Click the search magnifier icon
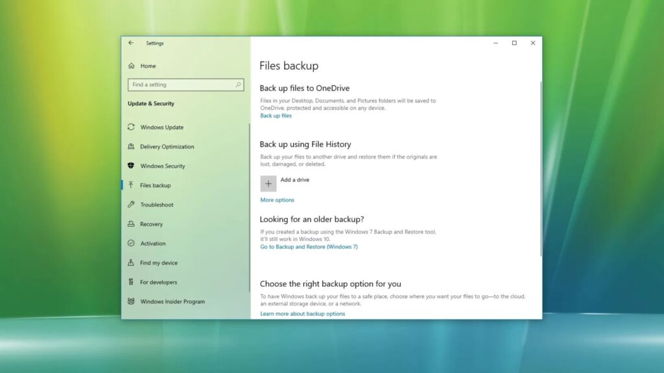This screenshot has width=664, height=373. click(x=238, y=85)
